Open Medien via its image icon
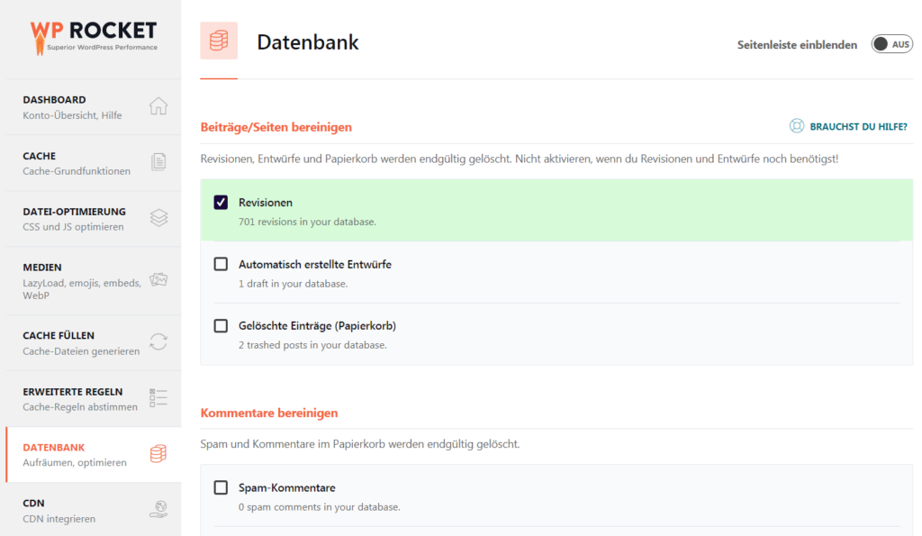The width and height of the screenshot is (922, 536). click(158, 280)
